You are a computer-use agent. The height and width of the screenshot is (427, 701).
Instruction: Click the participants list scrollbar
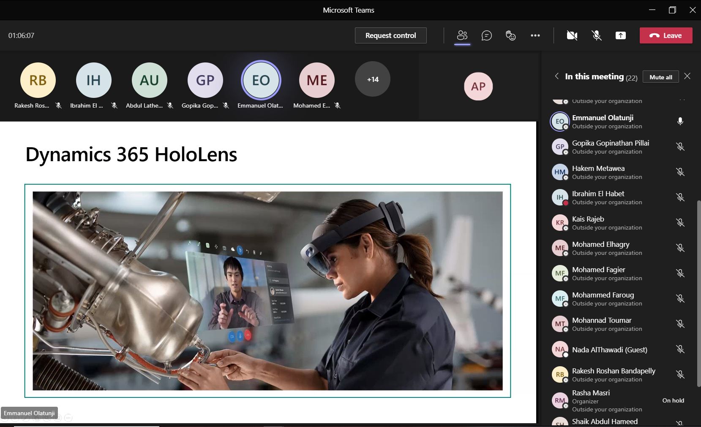tap(698, 293)
